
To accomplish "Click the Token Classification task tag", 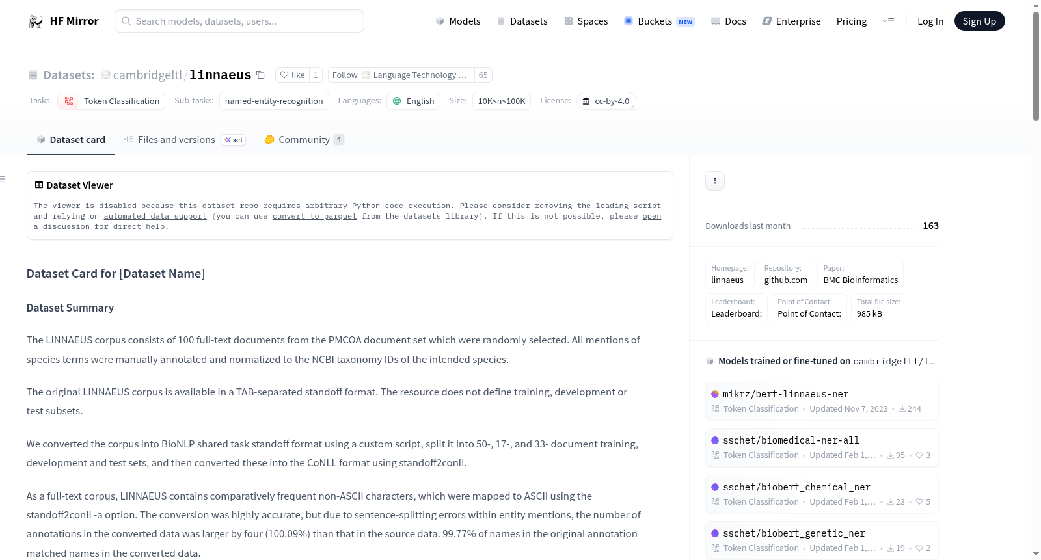I will pos(111,101).
